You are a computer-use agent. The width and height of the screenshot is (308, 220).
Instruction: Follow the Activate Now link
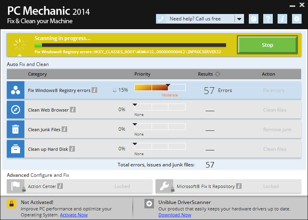click(74, 215)
